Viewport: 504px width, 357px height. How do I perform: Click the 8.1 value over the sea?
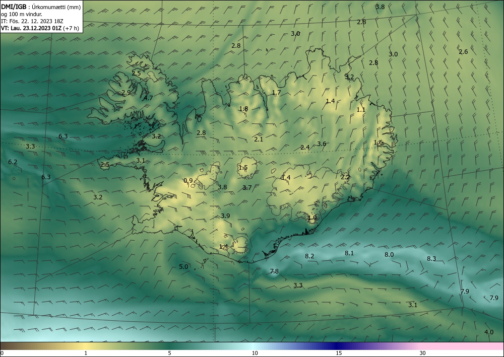349,253
